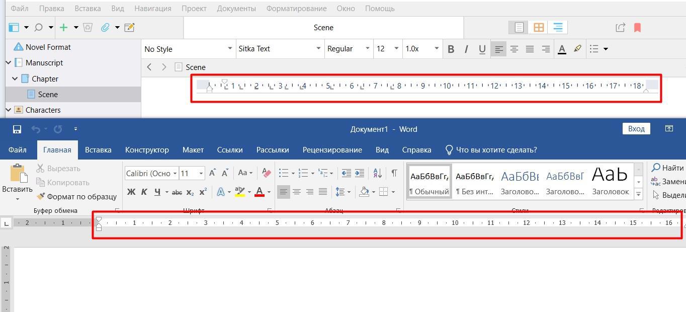This screenshot has width=686, height=312.
Task: Click the Word clear formatting eraser icon
Action: tap(267, 173)
